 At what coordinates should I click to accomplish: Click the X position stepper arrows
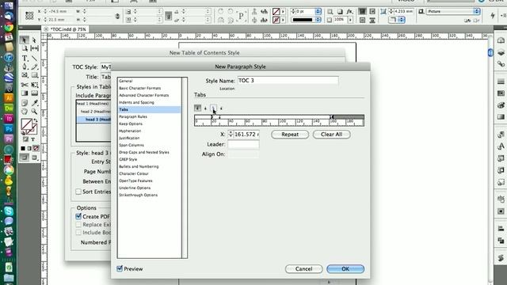pos(231,134)
